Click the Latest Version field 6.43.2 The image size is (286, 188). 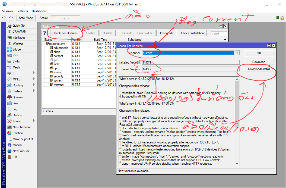point(191,69)
